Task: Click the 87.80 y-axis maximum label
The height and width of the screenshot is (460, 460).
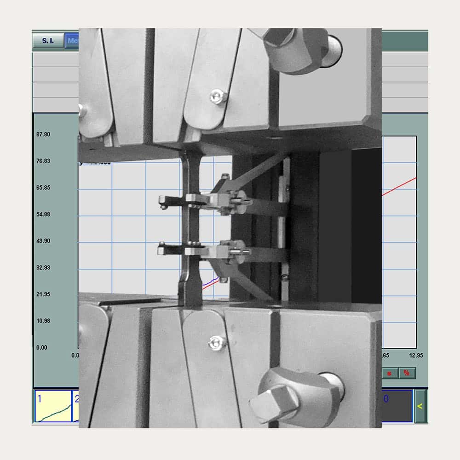Action: [x=43, y=134]
